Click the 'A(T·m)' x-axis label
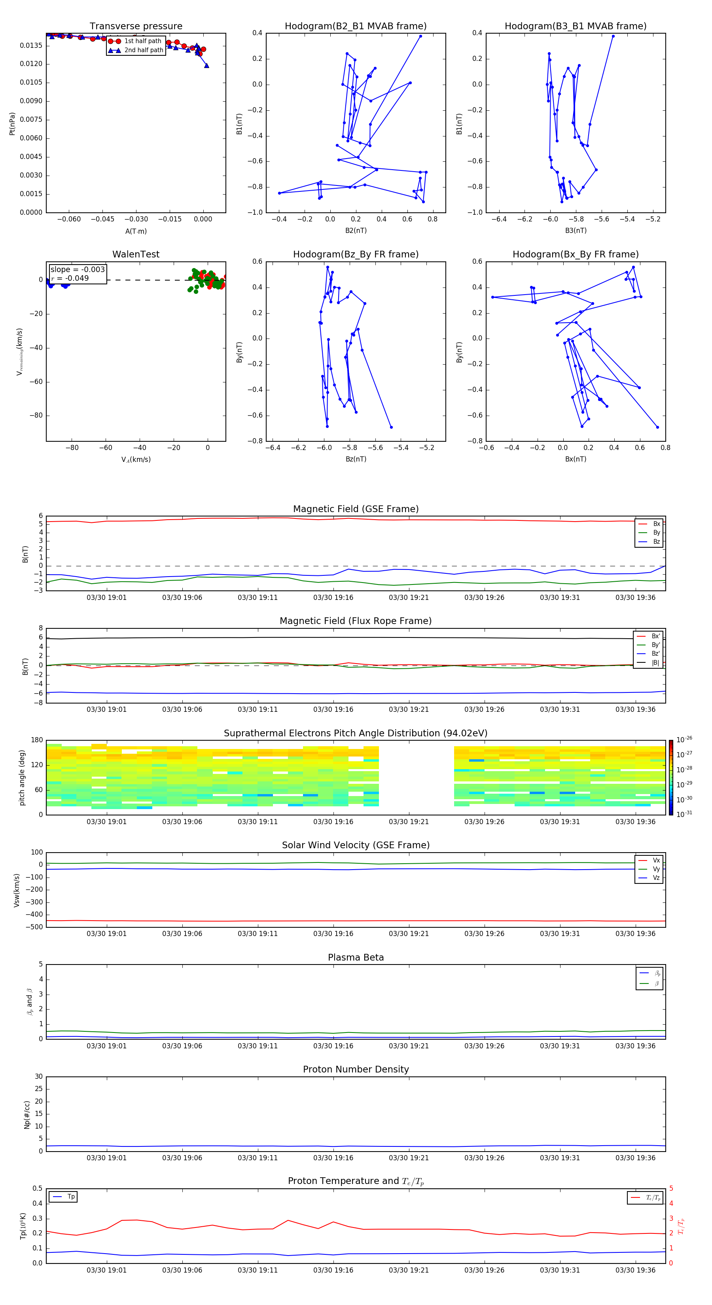Screen dimensions: 712x1305 pyautogui.click(x=136, y=231)
